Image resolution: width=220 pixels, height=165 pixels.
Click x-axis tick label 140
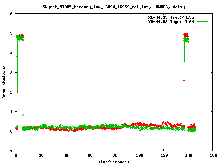point(189,155)
